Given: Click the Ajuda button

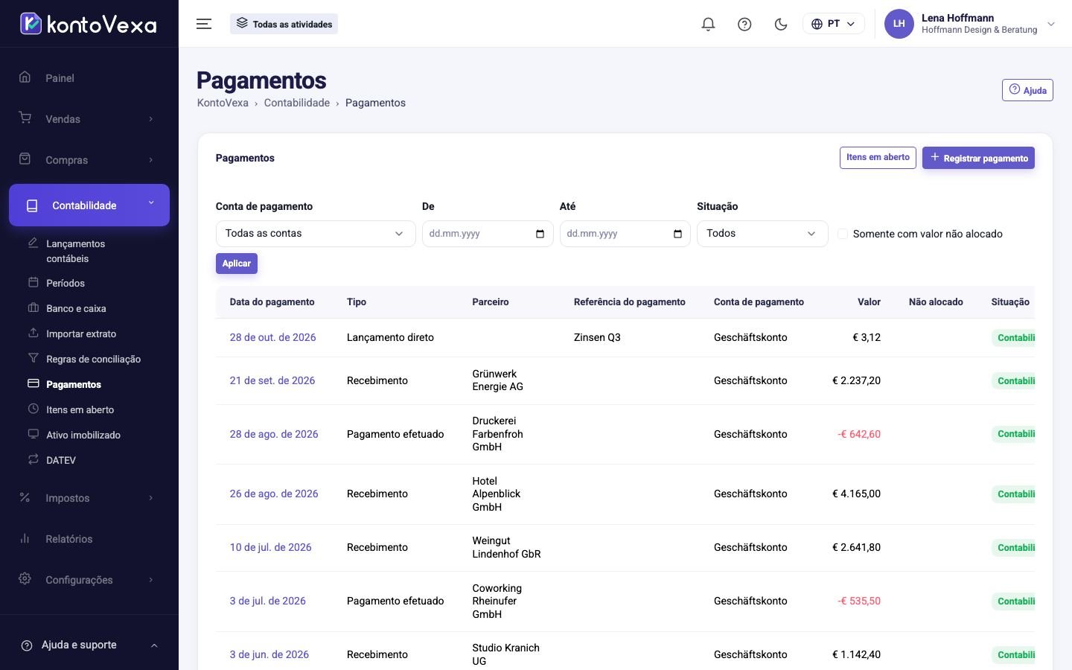Looking at the screenshot, I should click(x=1027, y=90).
